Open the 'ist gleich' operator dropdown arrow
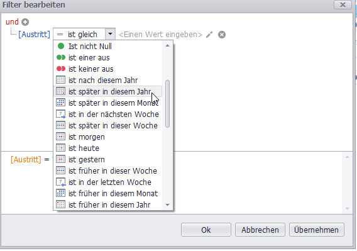 click(110, 34)
